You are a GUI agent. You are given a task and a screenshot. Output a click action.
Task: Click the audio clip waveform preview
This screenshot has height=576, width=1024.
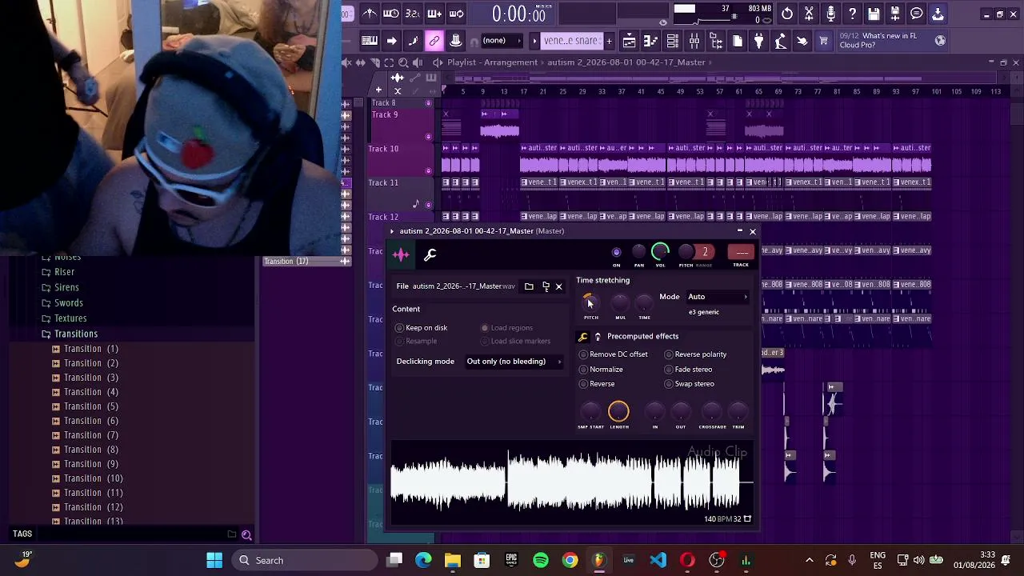571,482
